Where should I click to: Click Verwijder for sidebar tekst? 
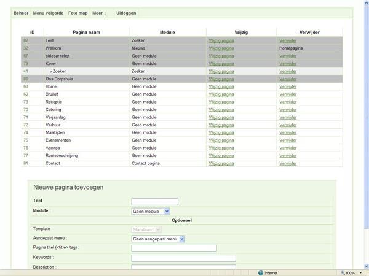(288, 56)
